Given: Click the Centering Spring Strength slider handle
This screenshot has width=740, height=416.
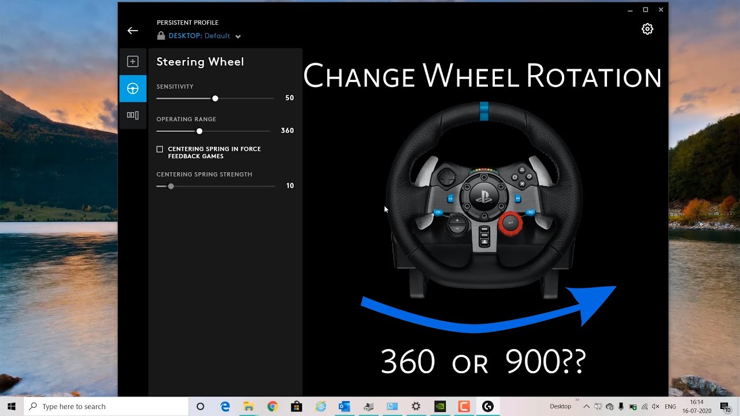Looking at the screenshot, I should (x=171, y=187).
